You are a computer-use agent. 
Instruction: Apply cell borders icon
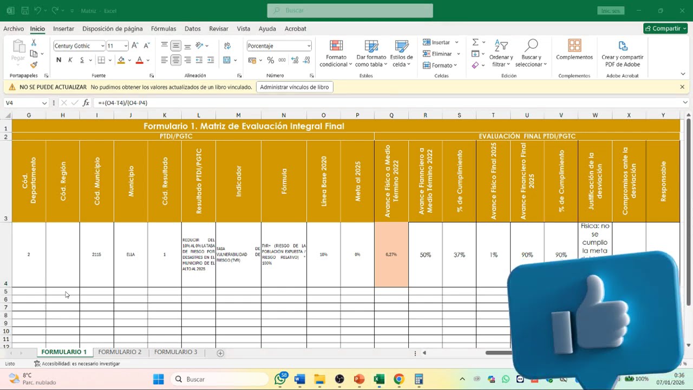[x=101, y=60]
